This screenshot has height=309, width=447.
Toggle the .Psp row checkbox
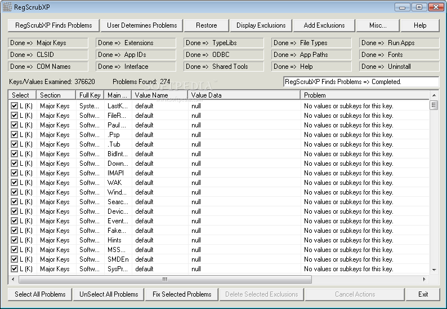(14, 135)
